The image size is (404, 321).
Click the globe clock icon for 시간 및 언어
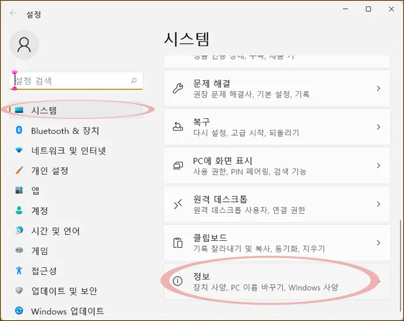coord(19,230)
